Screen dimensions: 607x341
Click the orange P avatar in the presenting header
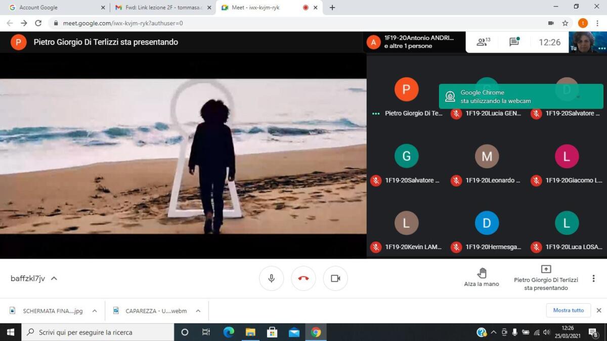(18, 42)
